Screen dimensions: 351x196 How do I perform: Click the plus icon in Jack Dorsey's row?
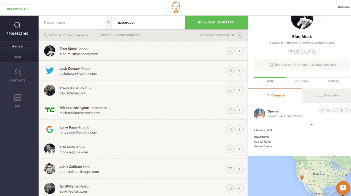point(240,71)
